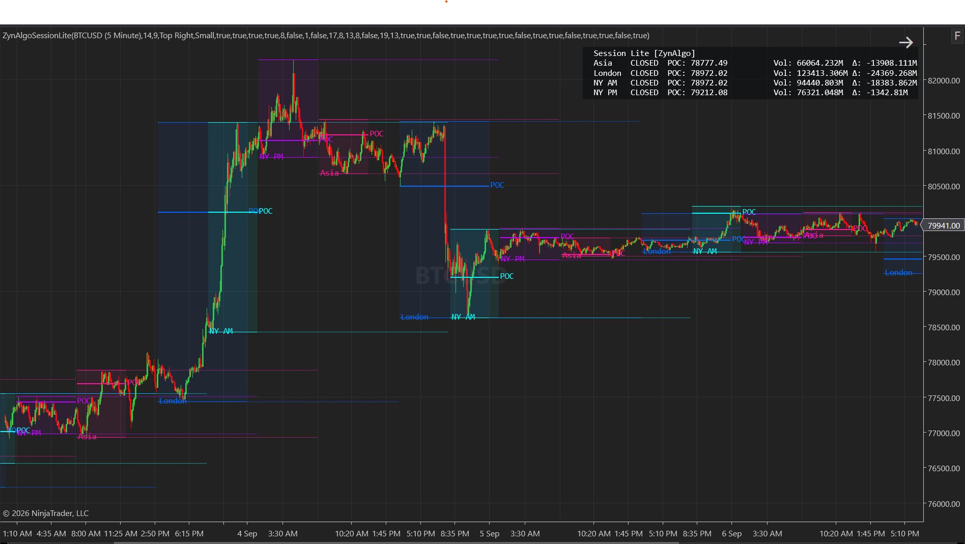Click NY PM POC value 79212.08

pyautogui.click(x=708, y=93)
